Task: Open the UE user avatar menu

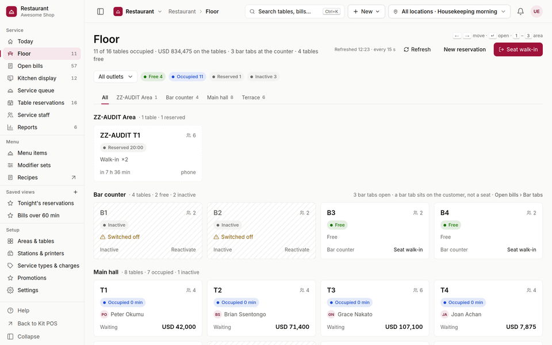Action: (x=536, y=11)
